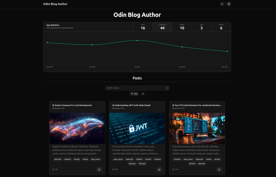Image resolution: width=276 pixels, height=177 pixels.
Task: Toggle dark mode with the moon icon
Action: [x=222, y=4]
